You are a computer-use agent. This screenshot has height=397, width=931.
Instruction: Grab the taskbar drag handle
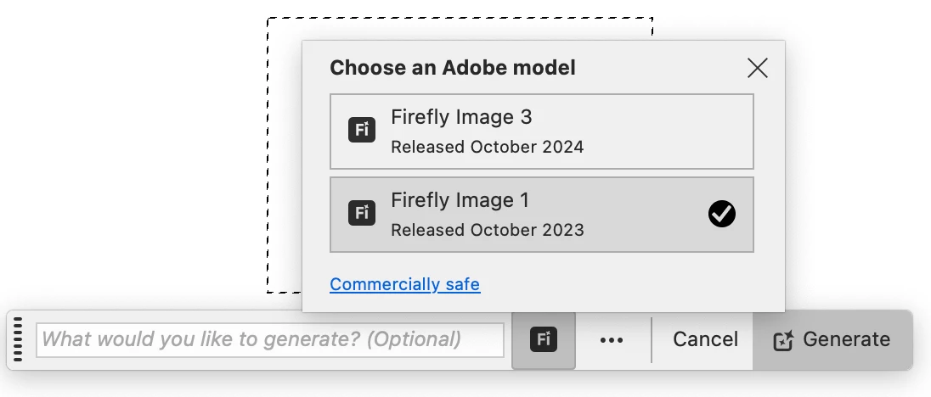coord(19,340)
